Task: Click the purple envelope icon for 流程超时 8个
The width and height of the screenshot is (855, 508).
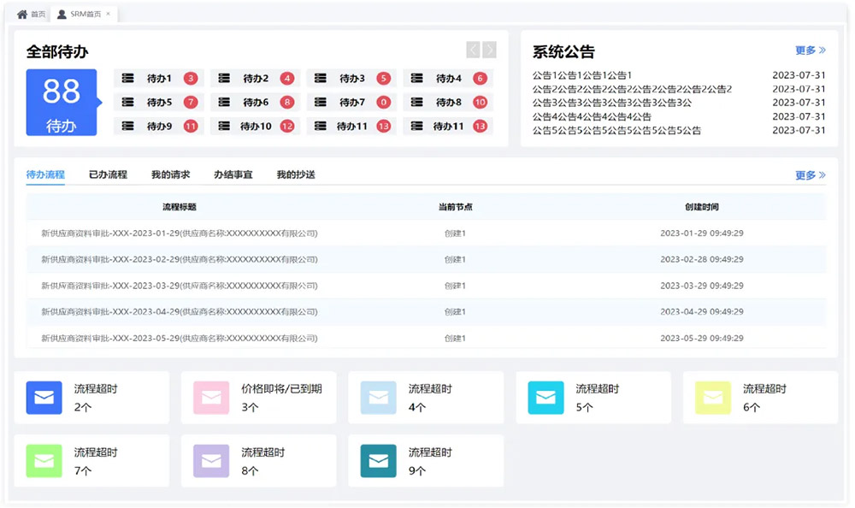Action: [211, 461]
